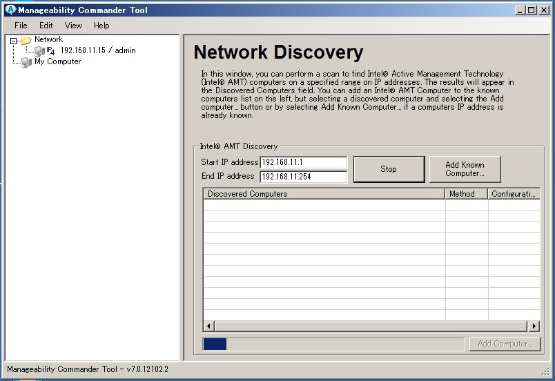This screenshot has height=381, width=555.
Task: Open the Help menu
Action: click(101, 26)
